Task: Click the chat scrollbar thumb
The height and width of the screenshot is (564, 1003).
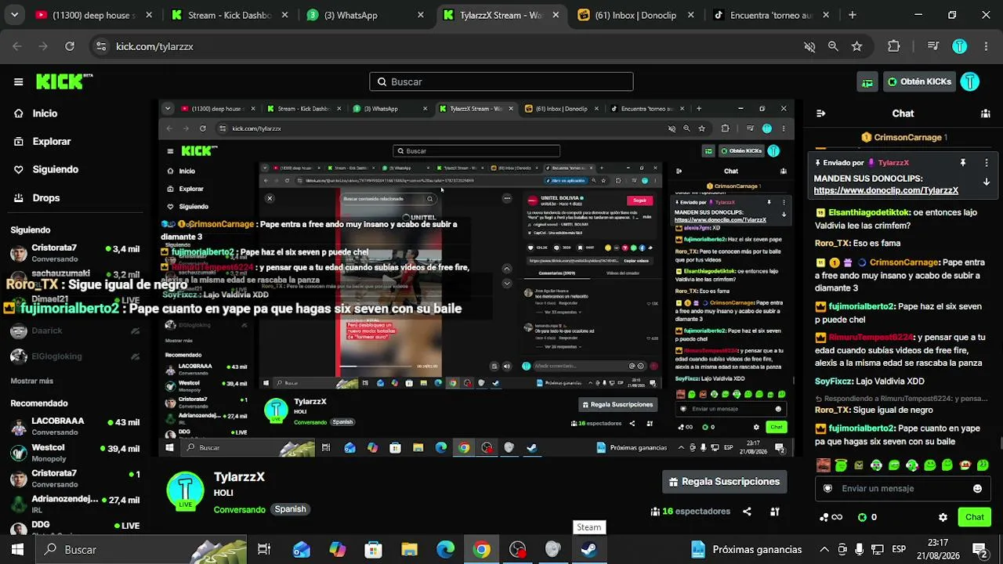Action: [1000, 443]
